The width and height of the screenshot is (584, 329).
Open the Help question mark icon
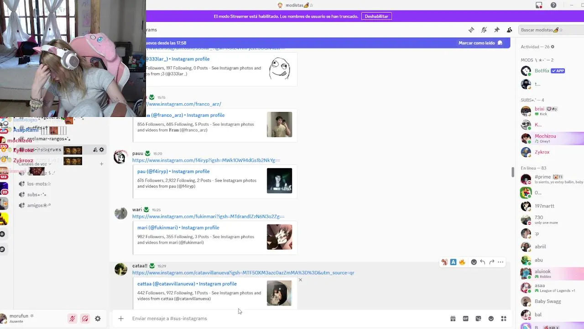coord(553,5)
